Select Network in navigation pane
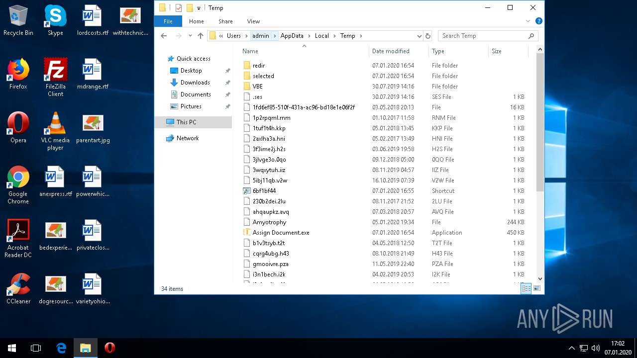The image size is (637, 358). [188, 138]
